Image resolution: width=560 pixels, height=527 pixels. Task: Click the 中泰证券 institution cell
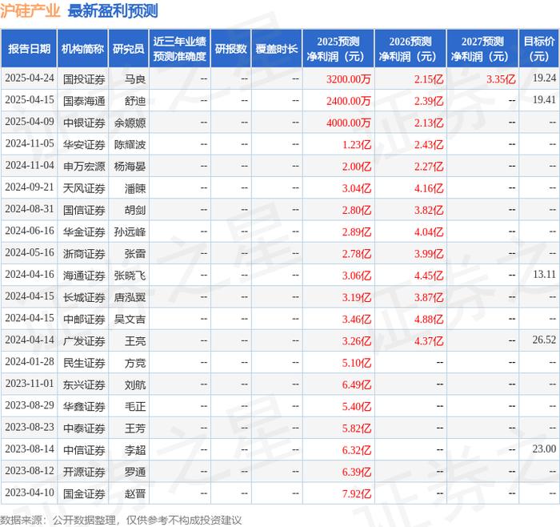coord(84,428)
